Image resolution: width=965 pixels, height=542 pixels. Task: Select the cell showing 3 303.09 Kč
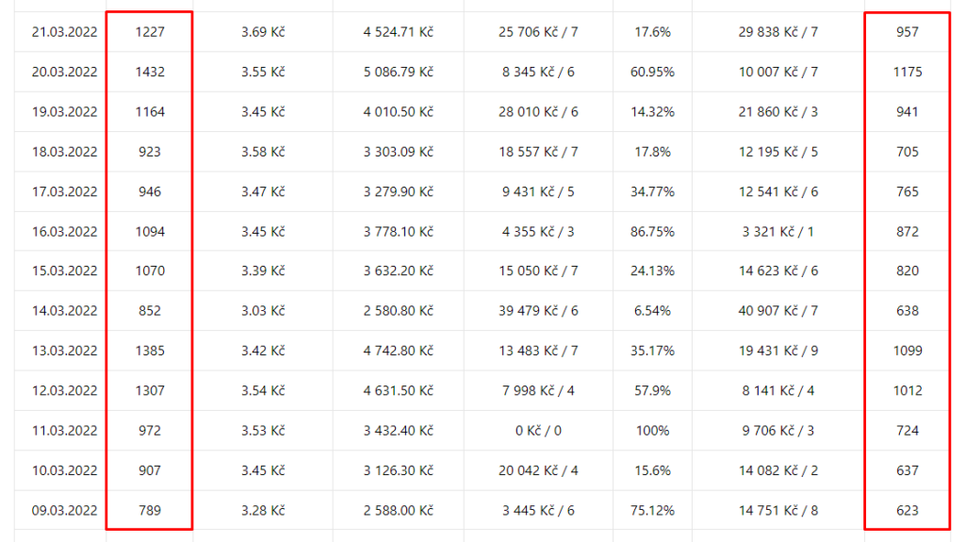399,152
